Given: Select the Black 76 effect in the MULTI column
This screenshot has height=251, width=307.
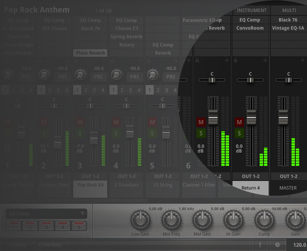Looking at the screenshot, I should click(289, 20).
